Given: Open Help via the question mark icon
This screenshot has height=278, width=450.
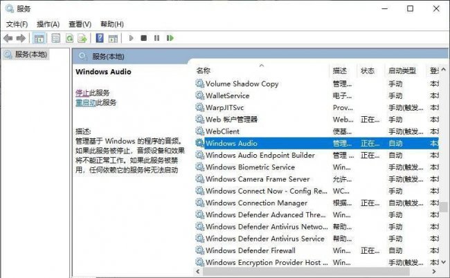Looking at the screenshot, I should pos(100,38).
